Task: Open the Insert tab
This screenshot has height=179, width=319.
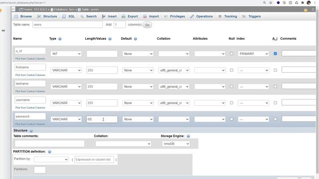Action: coord(109,16)
